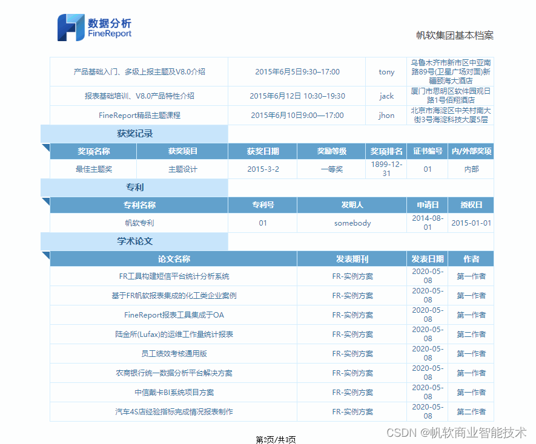The height and width of the screenshot is (444, 536).
Task: Click the 帆软集团基本档案 title text
Action: point(455,35)
